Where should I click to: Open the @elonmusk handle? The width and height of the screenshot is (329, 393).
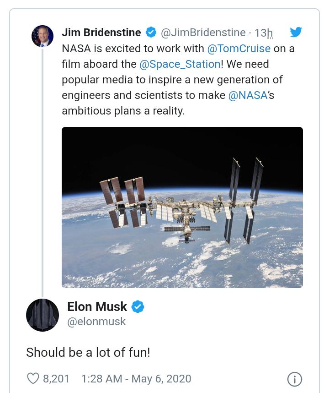click(96, 322)
